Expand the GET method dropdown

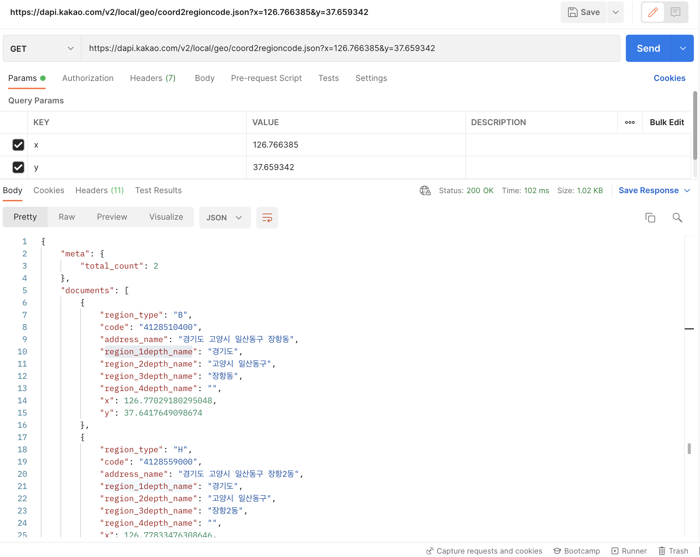tap(42, 49)
